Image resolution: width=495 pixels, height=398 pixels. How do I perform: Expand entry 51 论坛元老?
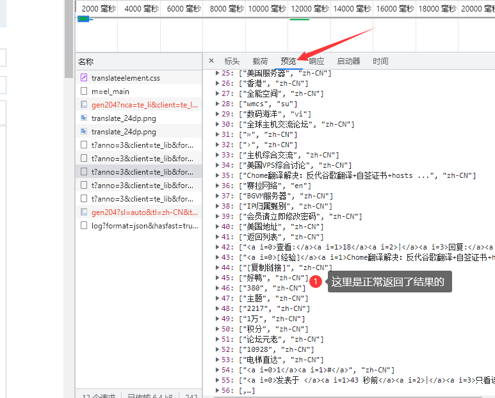[x=217, y=339]
